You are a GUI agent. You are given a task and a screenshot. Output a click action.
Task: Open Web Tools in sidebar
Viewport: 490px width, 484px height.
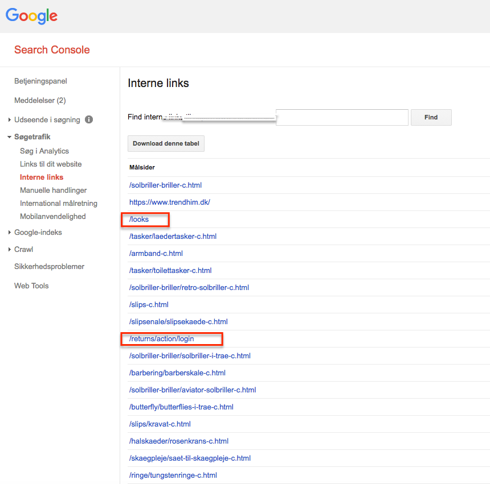pyautogui.click(x=31, y=286)
